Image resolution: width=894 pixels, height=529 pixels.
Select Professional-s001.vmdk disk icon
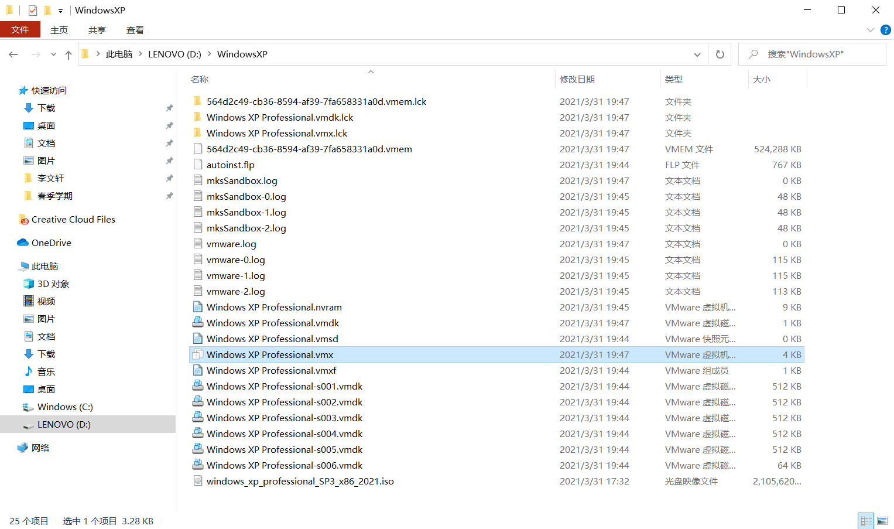click(x=198, y=386)
